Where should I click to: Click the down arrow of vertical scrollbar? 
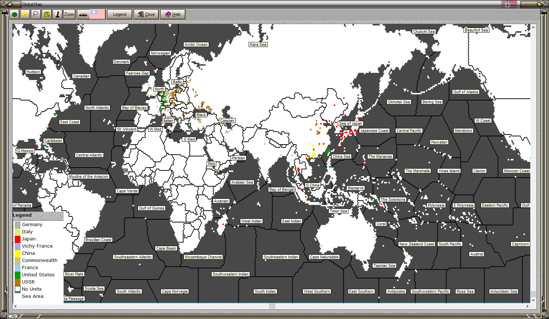[533, 300]
